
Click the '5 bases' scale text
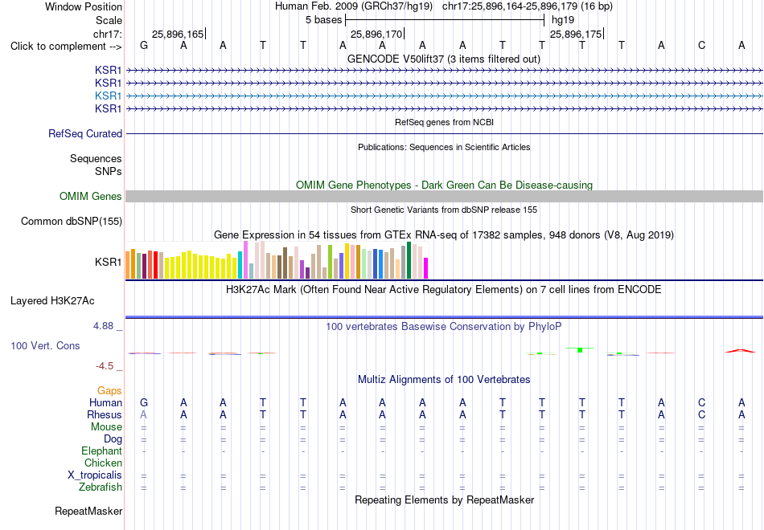point(323,20)
